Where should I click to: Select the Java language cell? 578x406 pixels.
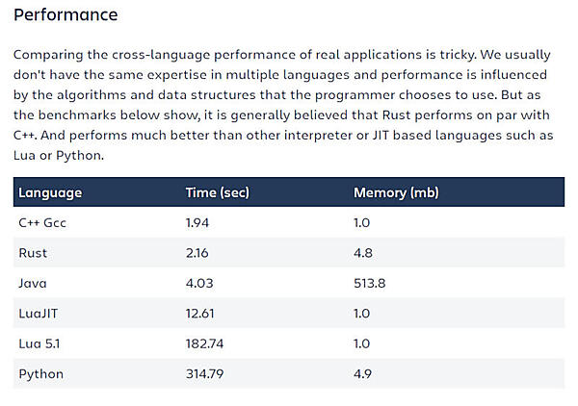33,283
